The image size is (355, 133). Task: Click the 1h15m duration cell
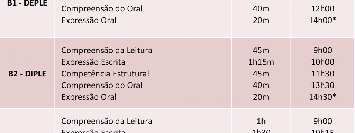click(x=261, y=62)
